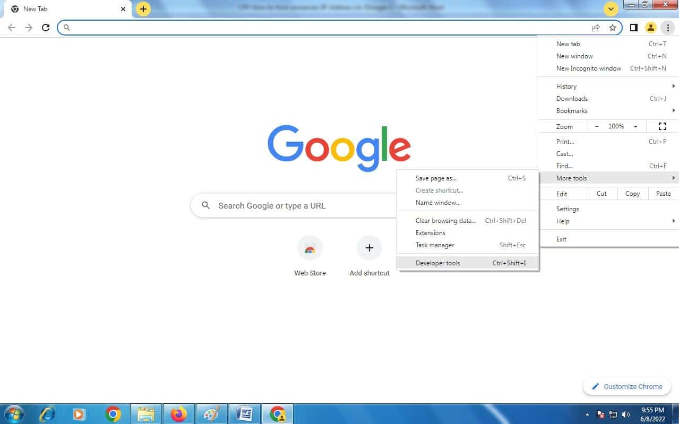679x424 pixels.
Task: Open the side panel icon
Action: [x=633, y=27]
